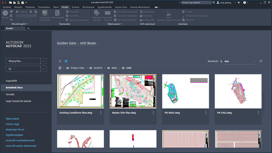The height and width of the screenshot is (153, 272).
Task: Switch to the Beszúrás ribbon tab
Action: (x=18, y=7)
